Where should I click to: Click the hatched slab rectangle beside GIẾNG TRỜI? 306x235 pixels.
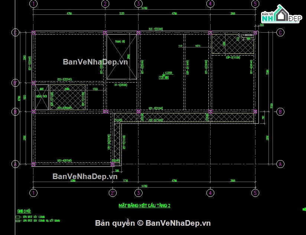click(68, 97)
